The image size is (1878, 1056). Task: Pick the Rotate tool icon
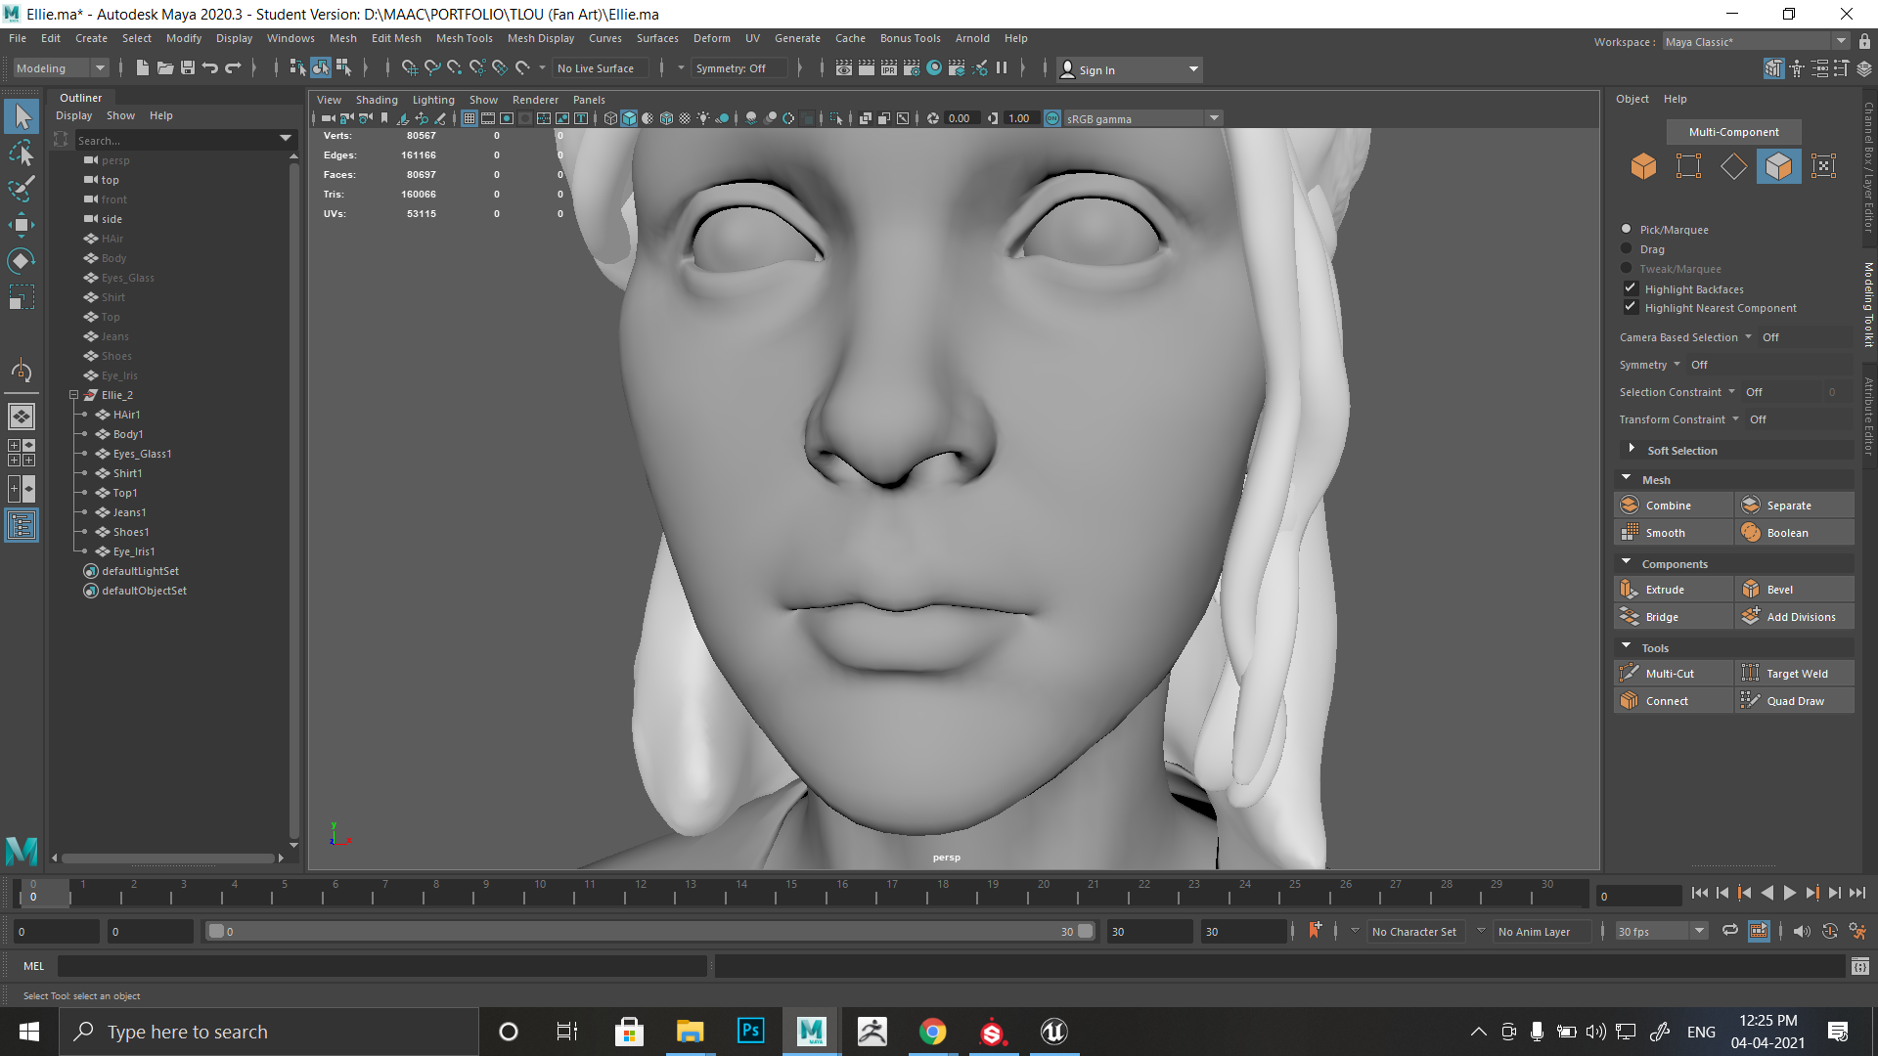[x=22, y=260]
